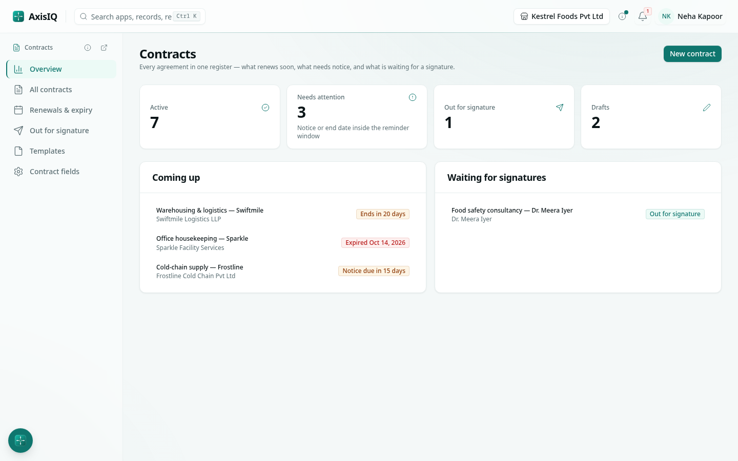738x461 pixels.
Task: Open the notifications bell
Action: point(642,16)
